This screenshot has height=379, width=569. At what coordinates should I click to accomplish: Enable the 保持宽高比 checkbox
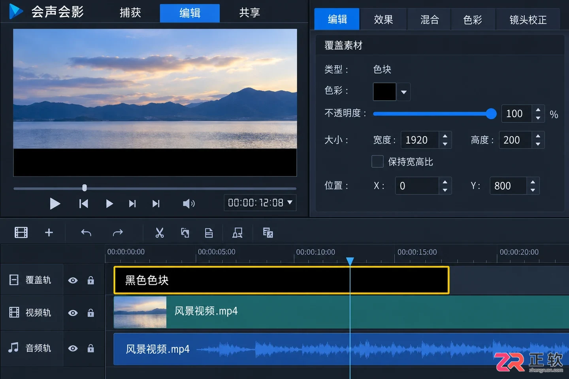click(377, 161)
